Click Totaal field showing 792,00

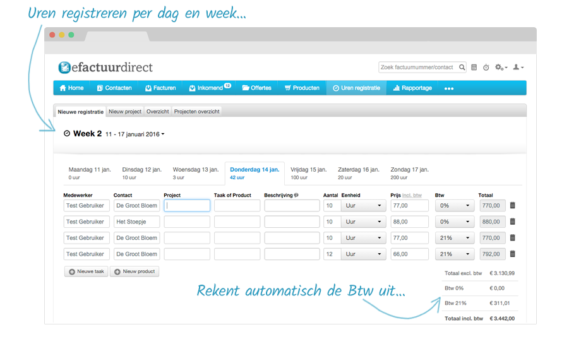click(492, 254)
